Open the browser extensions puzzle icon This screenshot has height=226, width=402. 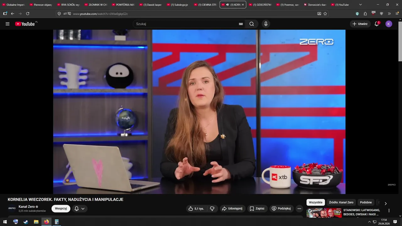pyautogui.click(x=365, y=13)
